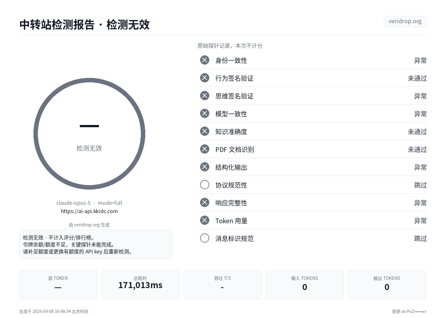Click the X icon beside 身份一致性
The height and width of the screenshot is (318, 446).
[x=205, y=60]
